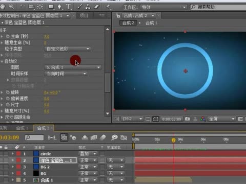
Task: Open viewer magnification dropdown showing 39.2
Action: (132, 119)
